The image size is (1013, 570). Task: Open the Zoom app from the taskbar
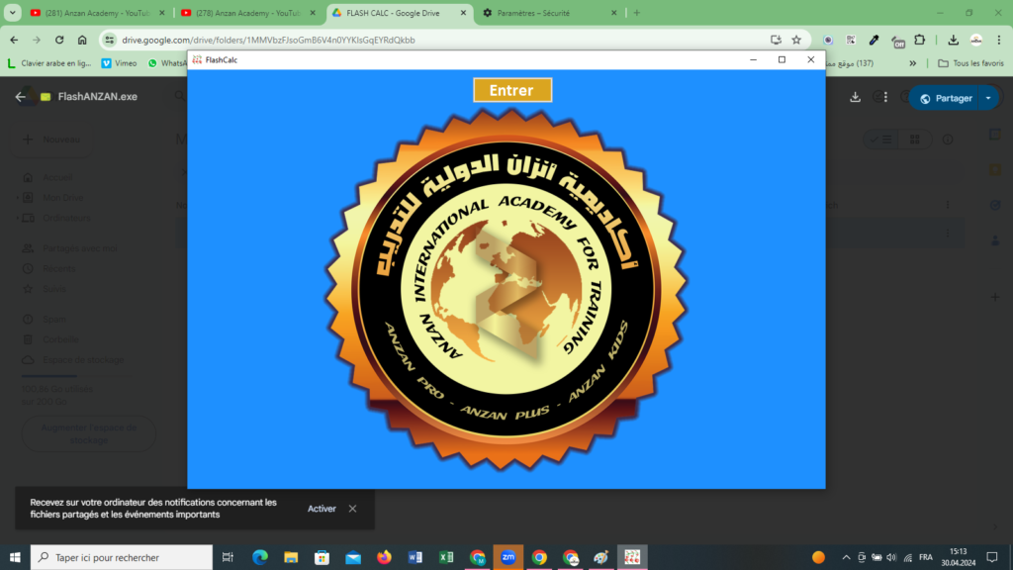point(507,557)
